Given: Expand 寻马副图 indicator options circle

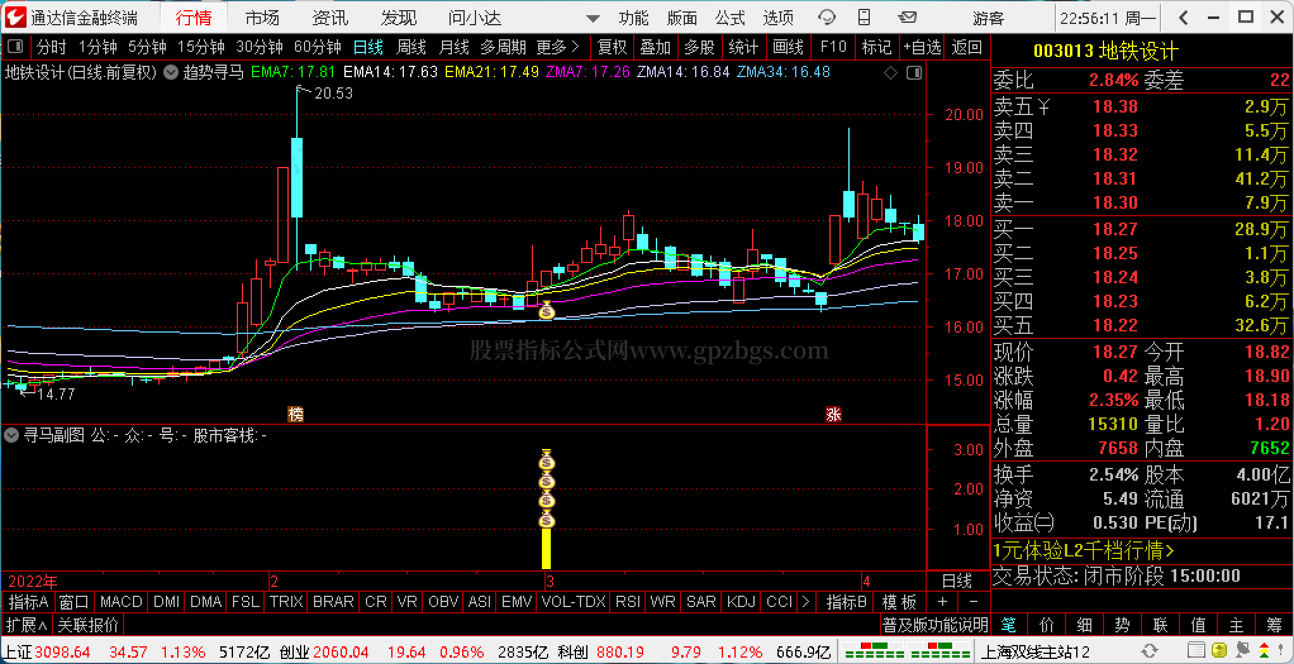Looking at the screenshot, I should (x=11, y=435).
